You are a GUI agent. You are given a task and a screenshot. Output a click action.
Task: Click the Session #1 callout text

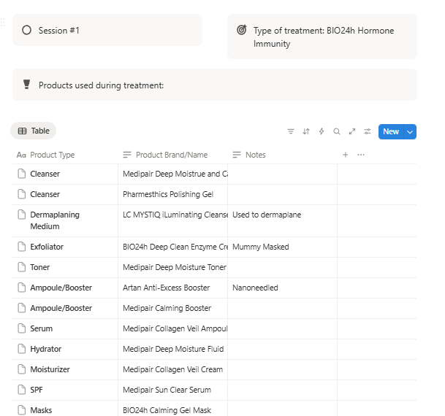59,31
